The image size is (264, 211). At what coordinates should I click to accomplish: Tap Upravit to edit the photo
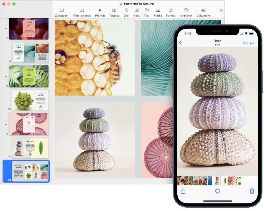[x=248, y=43]
